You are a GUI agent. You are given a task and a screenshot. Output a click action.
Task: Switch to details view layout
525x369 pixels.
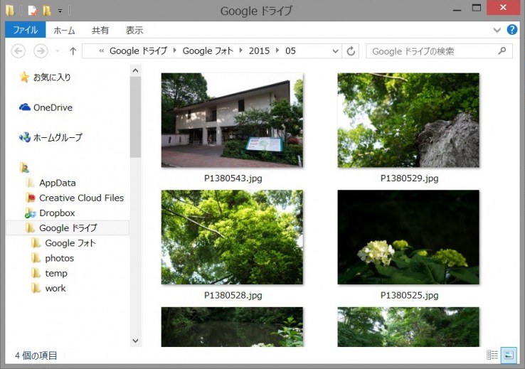pos(492,355)
